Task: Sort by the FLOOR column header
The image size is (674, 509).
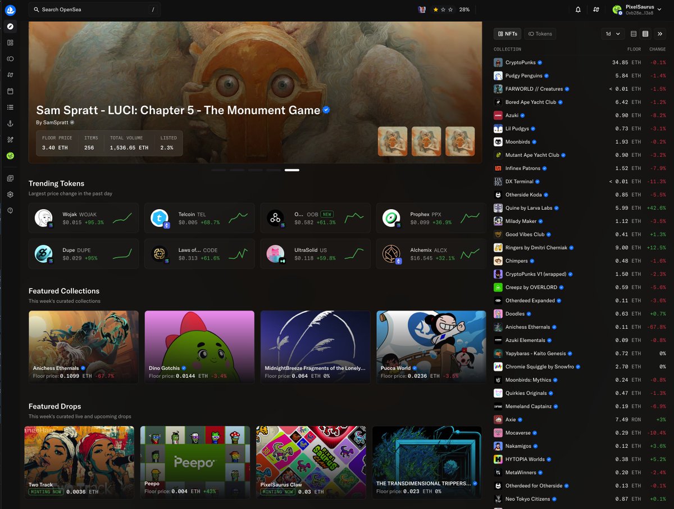Action: tap(634, 49)
